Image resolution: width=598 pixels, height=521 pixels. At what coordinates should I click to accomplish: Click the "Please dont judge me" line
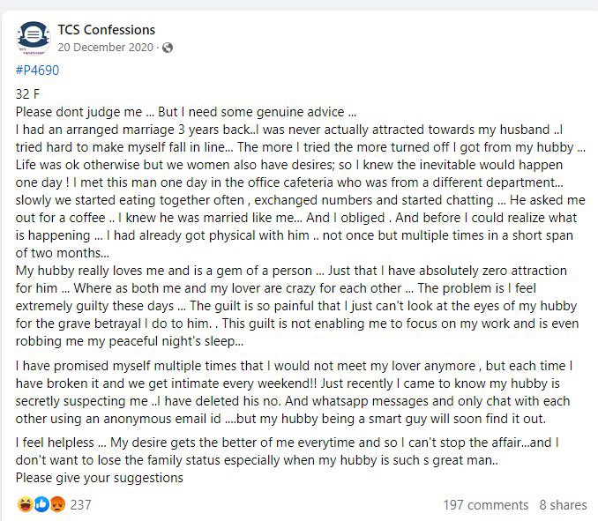(186, 112)
